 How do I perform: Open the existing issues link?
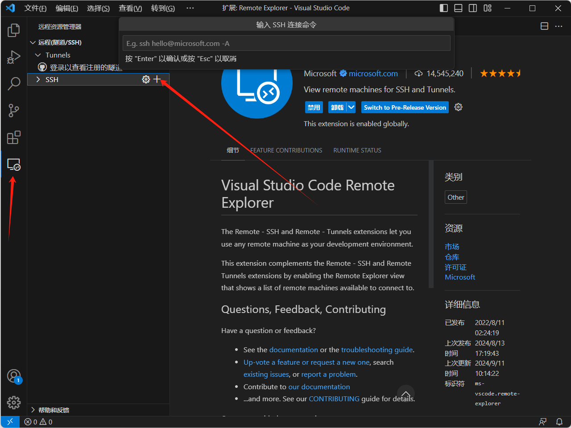point(266,374)
